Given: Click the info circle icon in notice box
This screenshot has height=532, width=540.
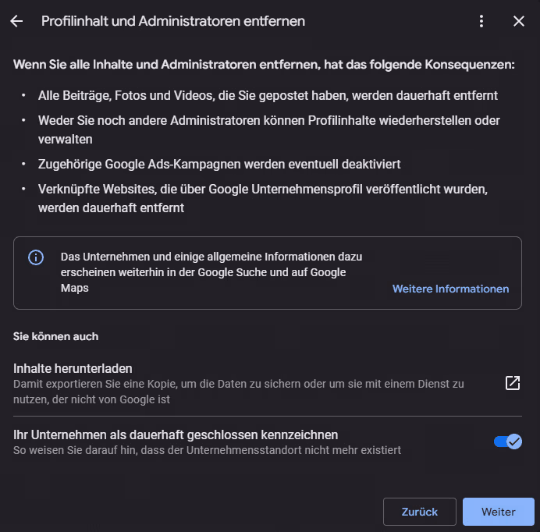Looking at the screenshot, I should point(36,257).
